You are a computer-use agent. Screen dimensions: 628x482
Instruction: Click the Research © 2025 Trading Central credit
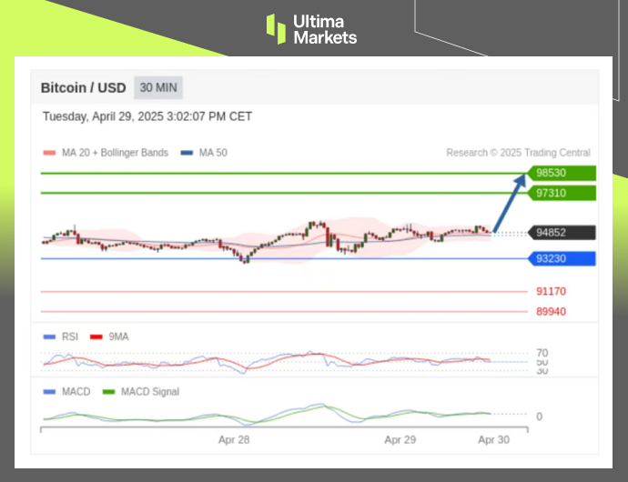[x=518, y=153]
